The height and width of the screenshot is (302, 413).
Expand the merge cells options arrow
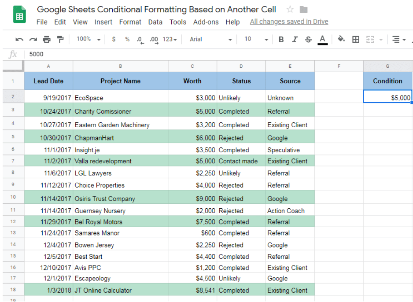coord(380,40)
